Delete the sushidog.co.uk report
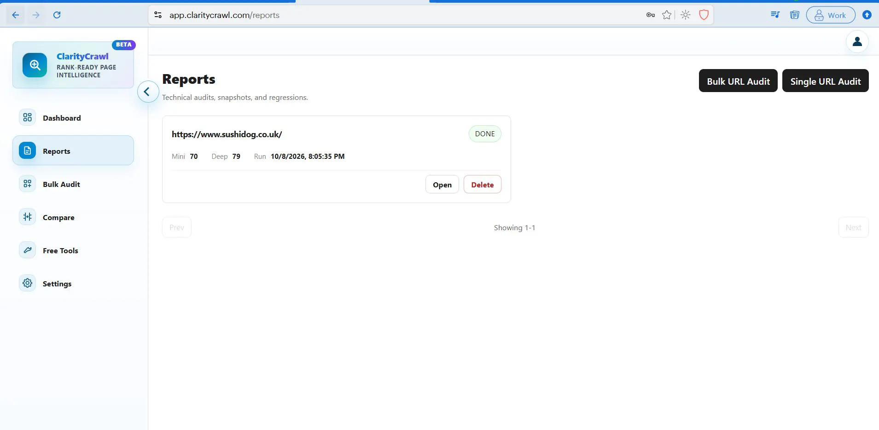The image size is (879, 430). 482,185
